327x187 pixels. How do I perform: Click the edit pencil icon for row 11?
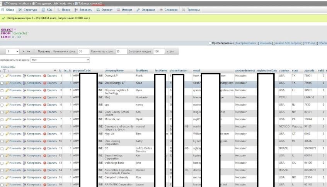coord(7,148)
